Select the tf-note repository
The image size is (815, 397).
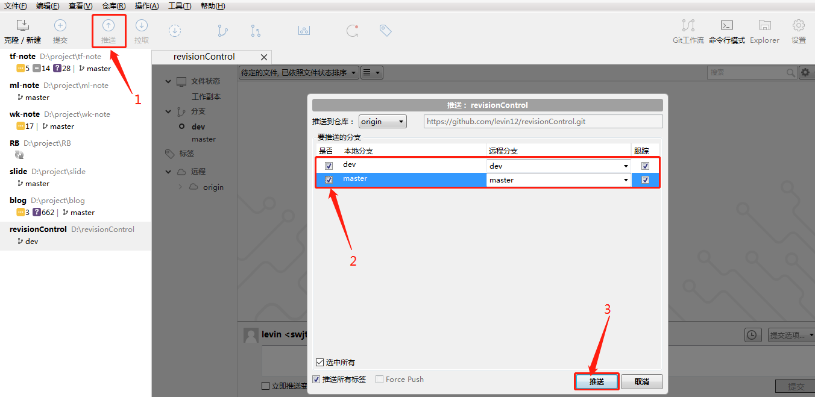click(x=75, y=62)
